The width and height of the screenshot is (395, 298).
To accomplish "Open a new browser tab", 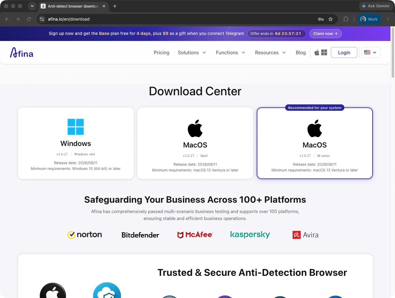I will pyautogui.click(x=115, y=6).
